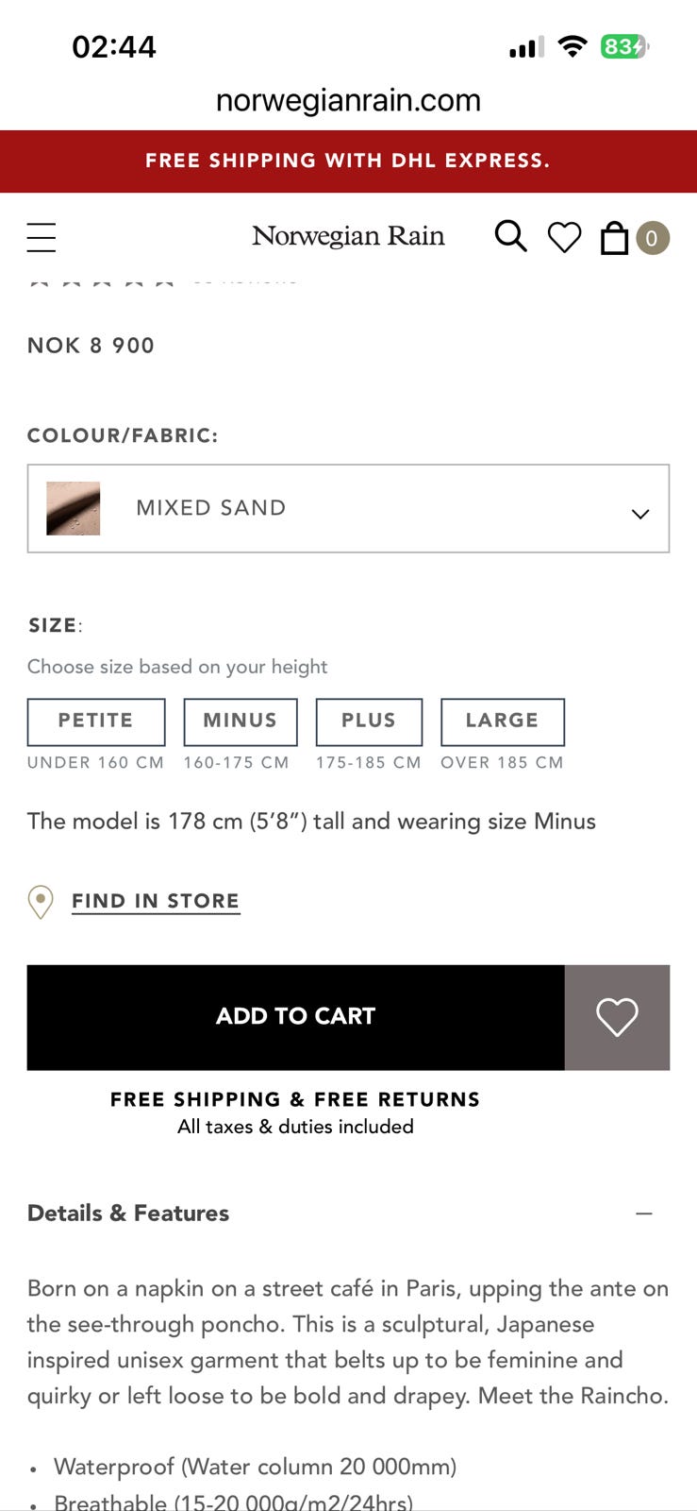Tap the norwegianrain.com address bar
The width and height of the screenshot is (697, 1511).
coord(348,100)
